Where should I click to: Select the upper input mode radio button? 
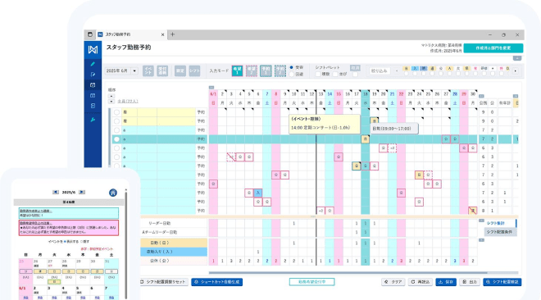pyautogui.click(x=292, y=67)
